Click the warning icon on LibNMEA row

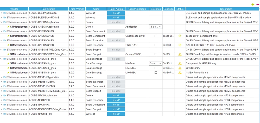(x=180, y=73)
